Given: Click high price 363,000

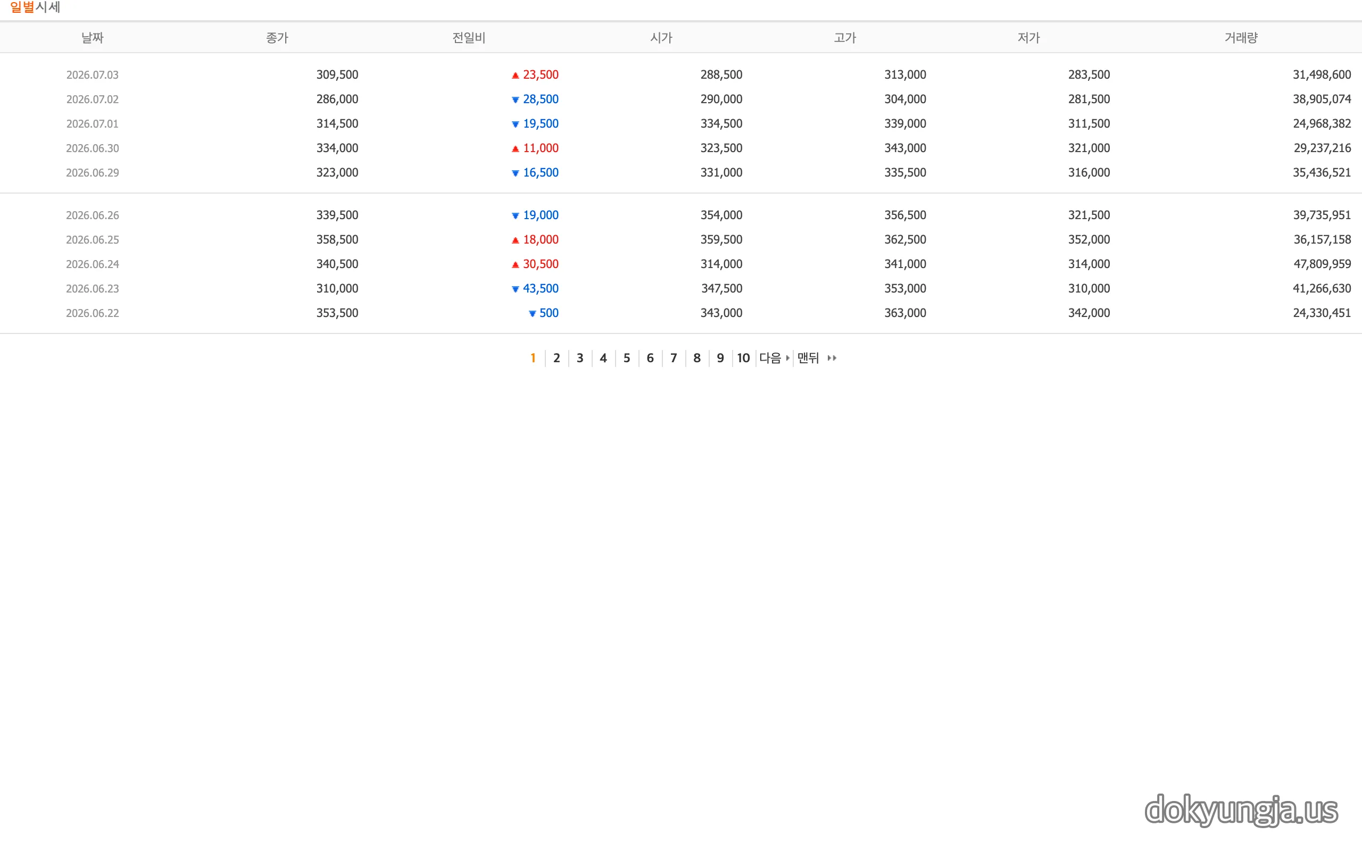Looking at the screenshot, I should click(905, 313).
